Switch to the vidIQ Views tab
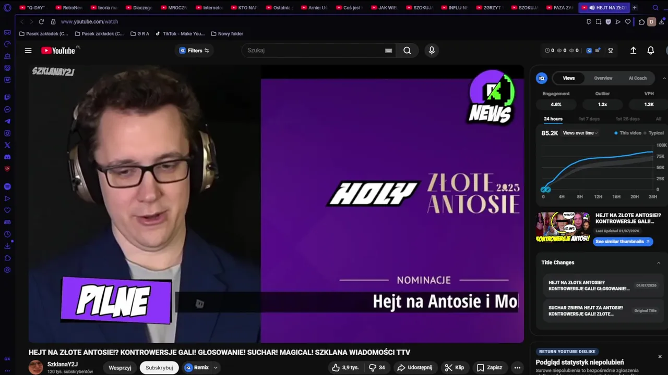The height and width of the screenshot is (375, 668). (569, 78)
